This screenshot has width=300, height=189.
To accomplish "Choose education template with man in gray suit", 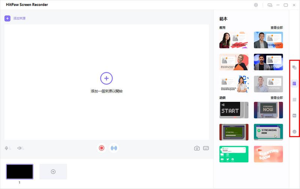I will (x=268, y=40).
